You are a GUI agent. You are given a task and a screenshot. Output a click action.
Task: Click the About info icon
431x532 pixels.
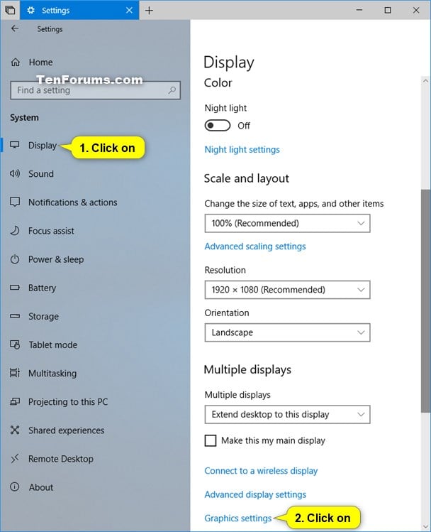tap(15, 487)
